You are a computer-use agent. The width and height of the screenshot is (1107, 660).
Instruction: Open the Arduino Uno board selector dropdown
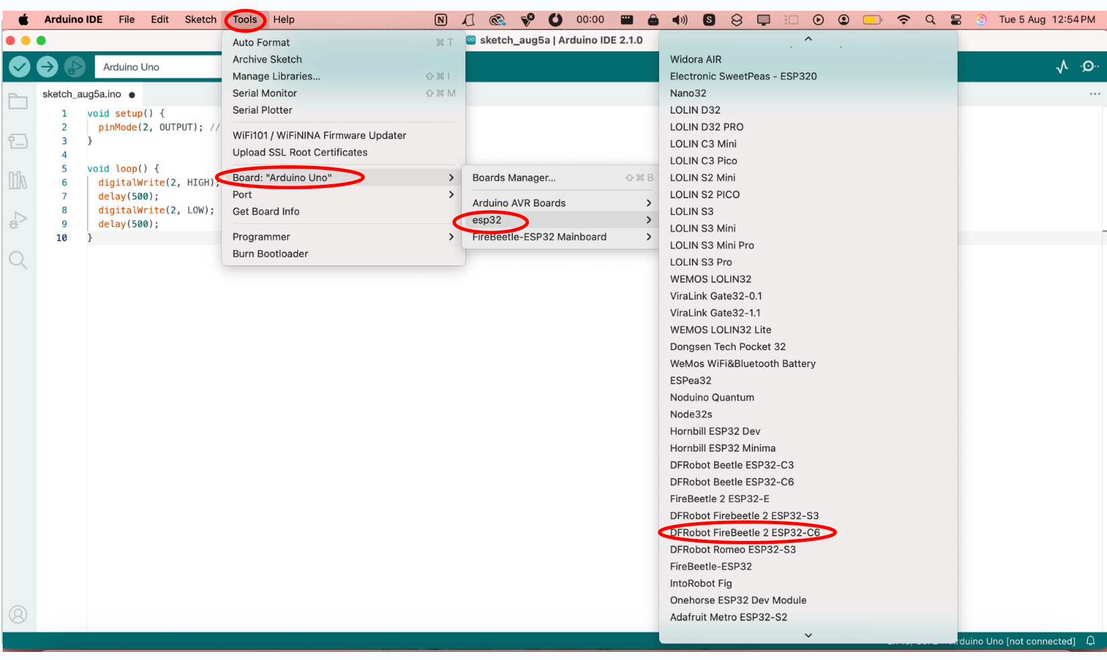159,67
